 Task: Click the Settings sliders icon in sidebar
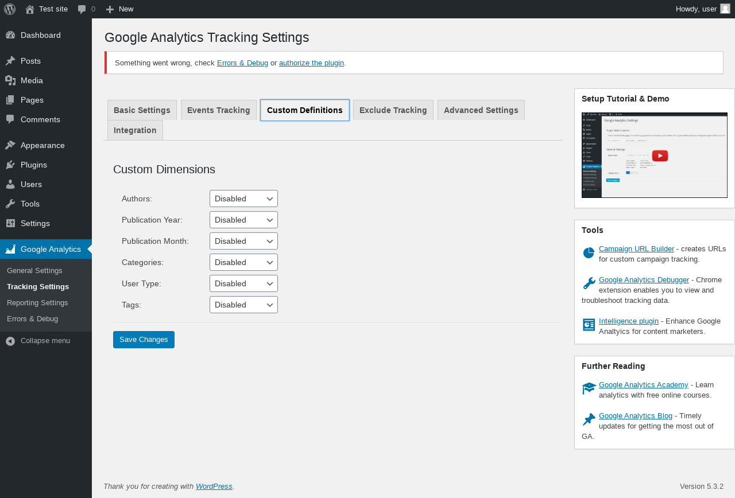tap(10, 223)
